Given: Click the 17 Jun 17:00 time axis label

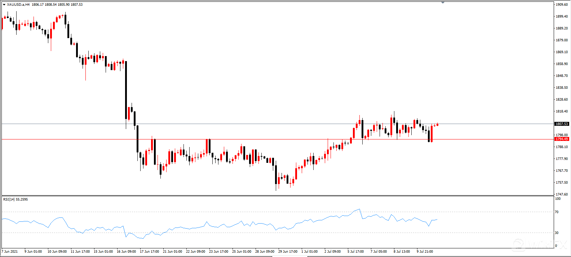Looking at the screenshot, I should coord(149,252).
